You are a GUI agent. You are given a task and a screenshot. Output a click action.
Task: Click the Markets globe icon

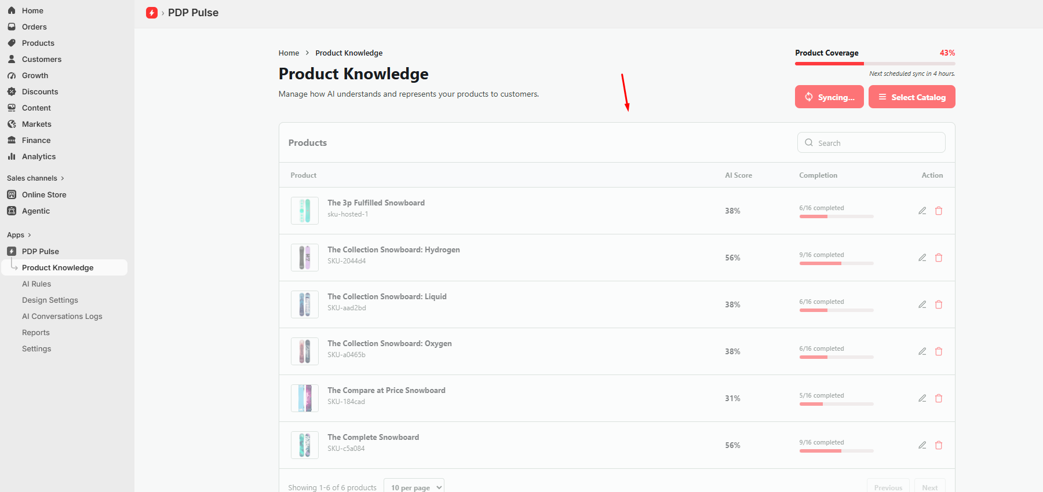[x=12, y=124]
